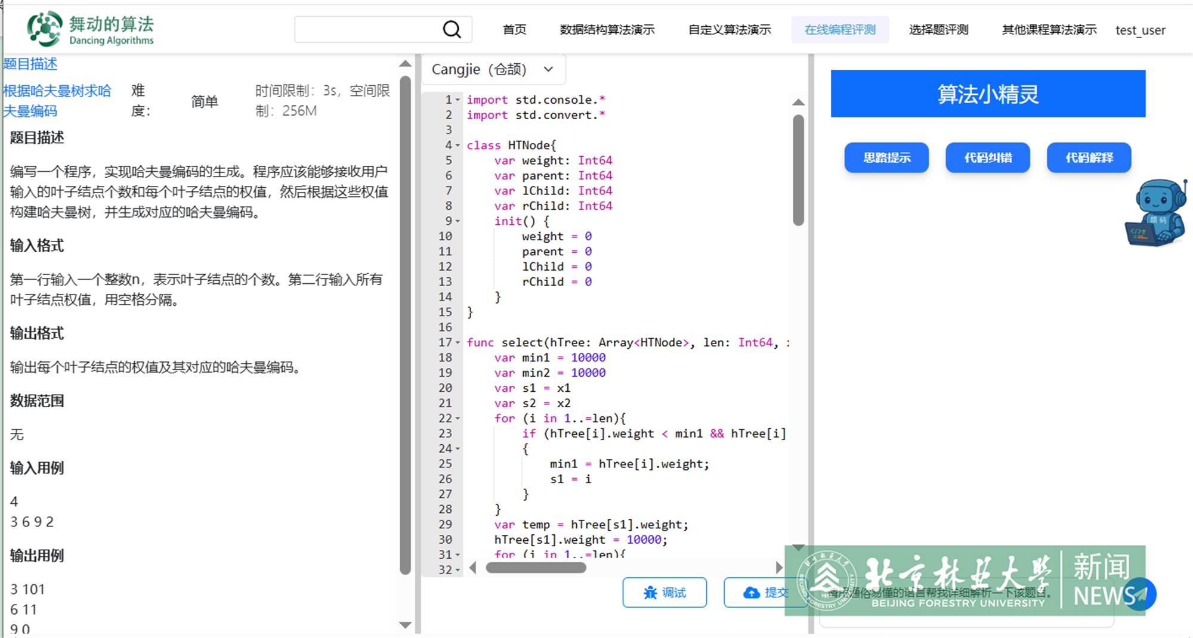Open the Cangjie language dropdown
The height and width of the screenshot is (638, 1193).
coord(493,70)
